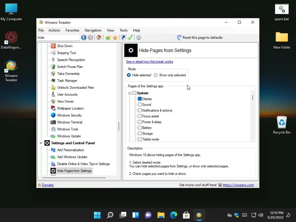Image resolution: width=296 pixels, height=222 pixels.
Task: Open favorites via the yellow star icon
Action: tap(115, 38)
